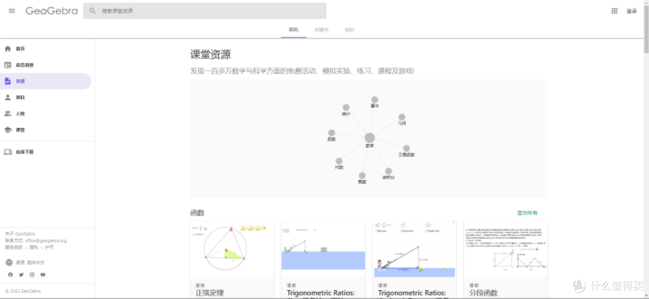Click the 课堂资源 page heading
This screenshot has width=649, height=299.
tap(210, 55)
